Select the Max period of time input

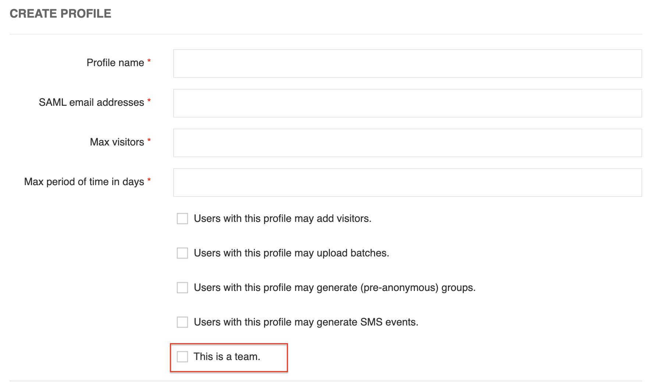click(407, 183)
